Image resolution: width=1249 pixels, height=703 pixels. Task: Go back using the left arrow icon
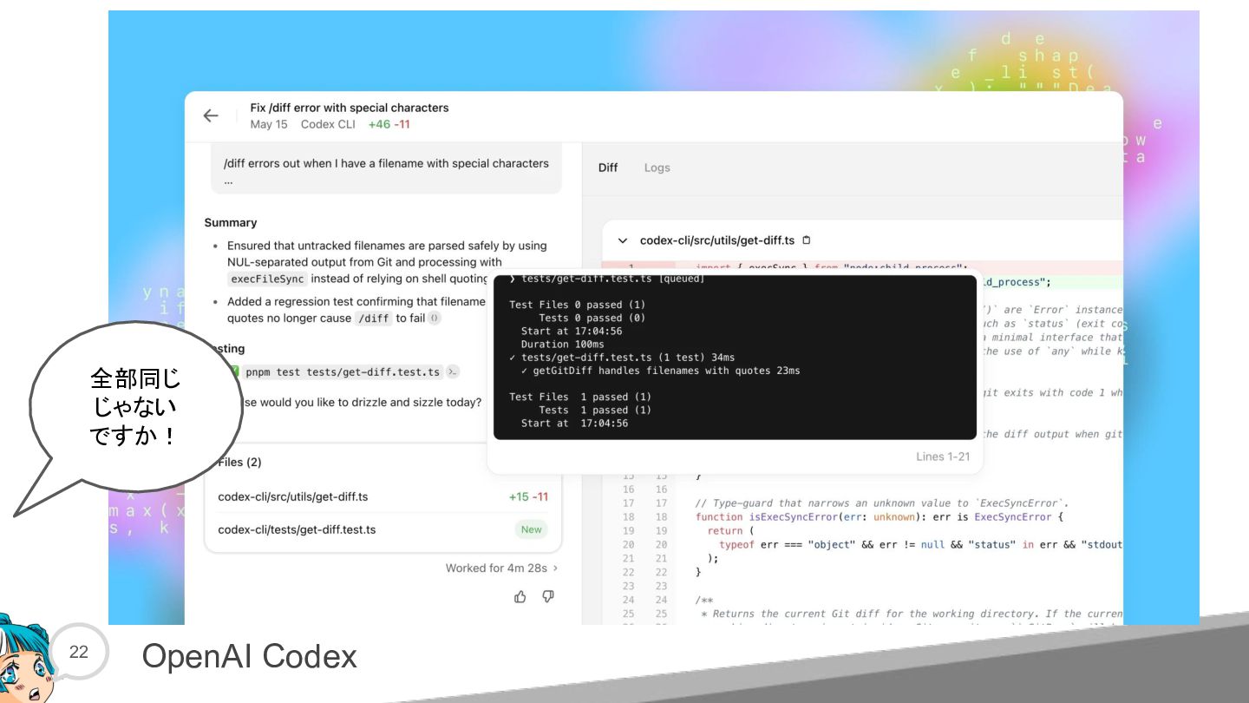pyautogui.click(x=211, y=115)
